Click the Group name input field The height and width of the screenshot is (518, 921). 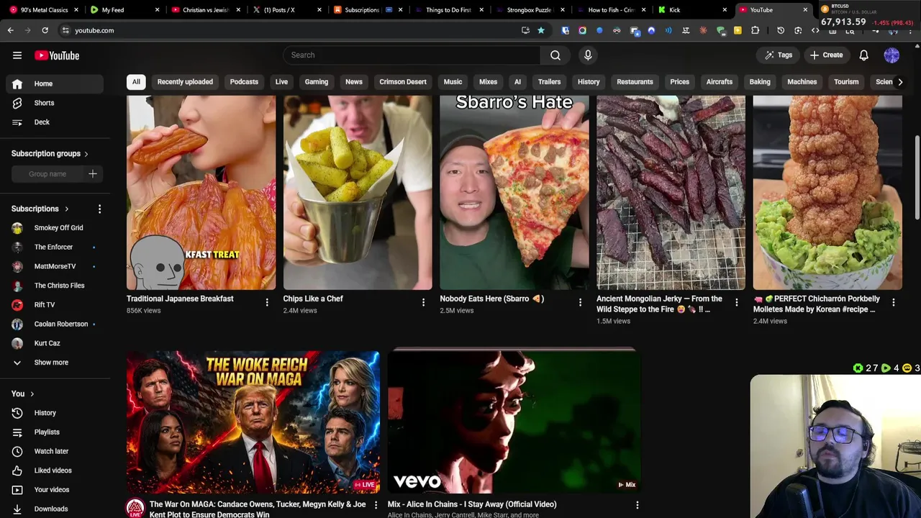coord(47,174)
